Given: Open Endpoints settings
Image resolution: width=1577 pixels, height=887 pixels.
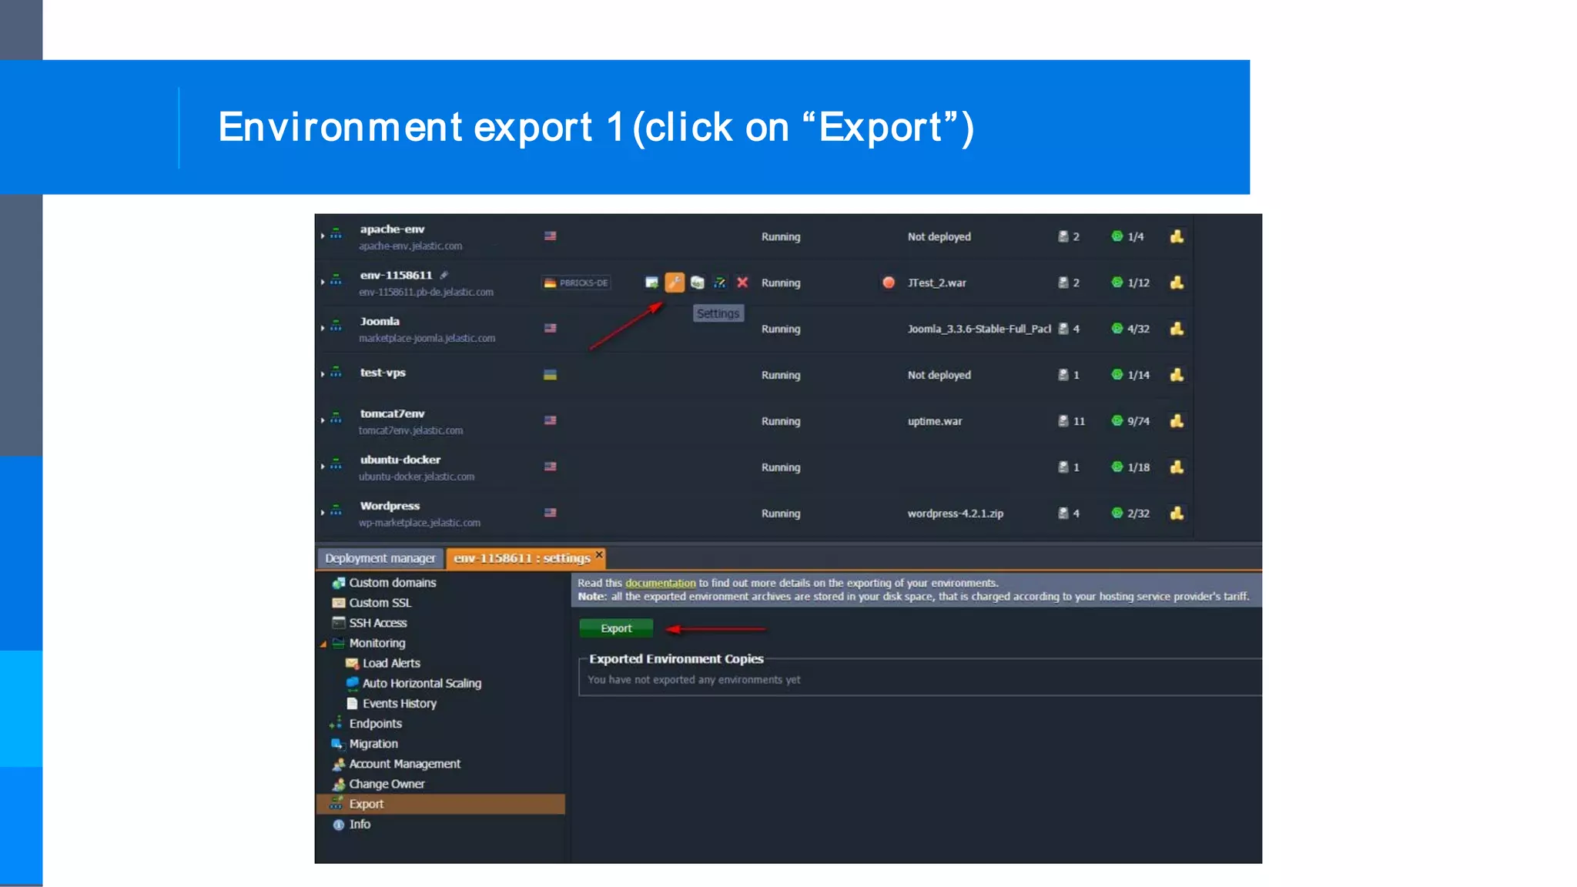Looking at the screenshot, I should coord(375,724).
